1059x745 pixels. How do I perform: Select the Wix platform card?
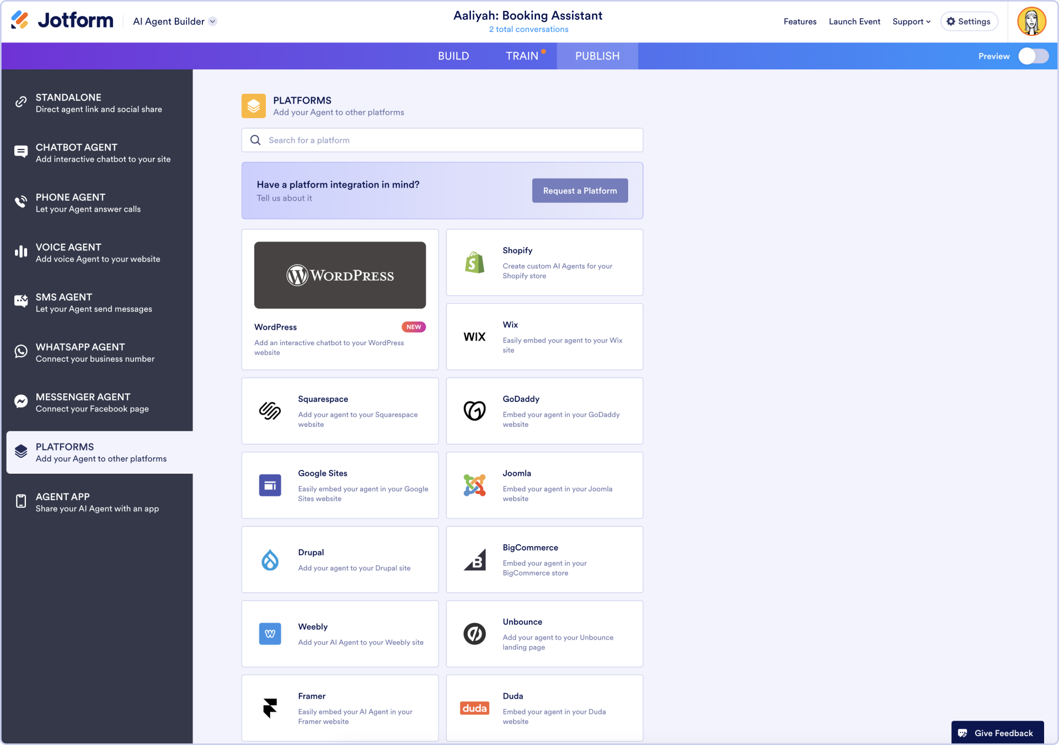544,336
